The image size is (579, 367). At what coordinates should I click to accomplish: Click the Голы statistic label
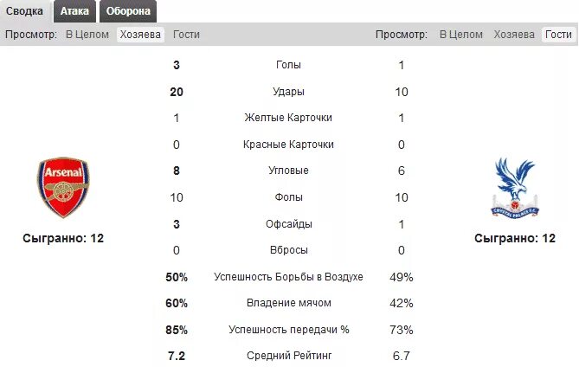tap(288, 65)
